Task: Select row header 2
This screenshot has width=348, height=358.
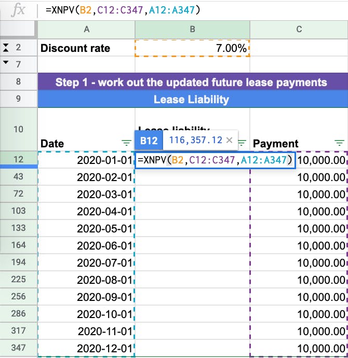Action: tap(19, 48)
